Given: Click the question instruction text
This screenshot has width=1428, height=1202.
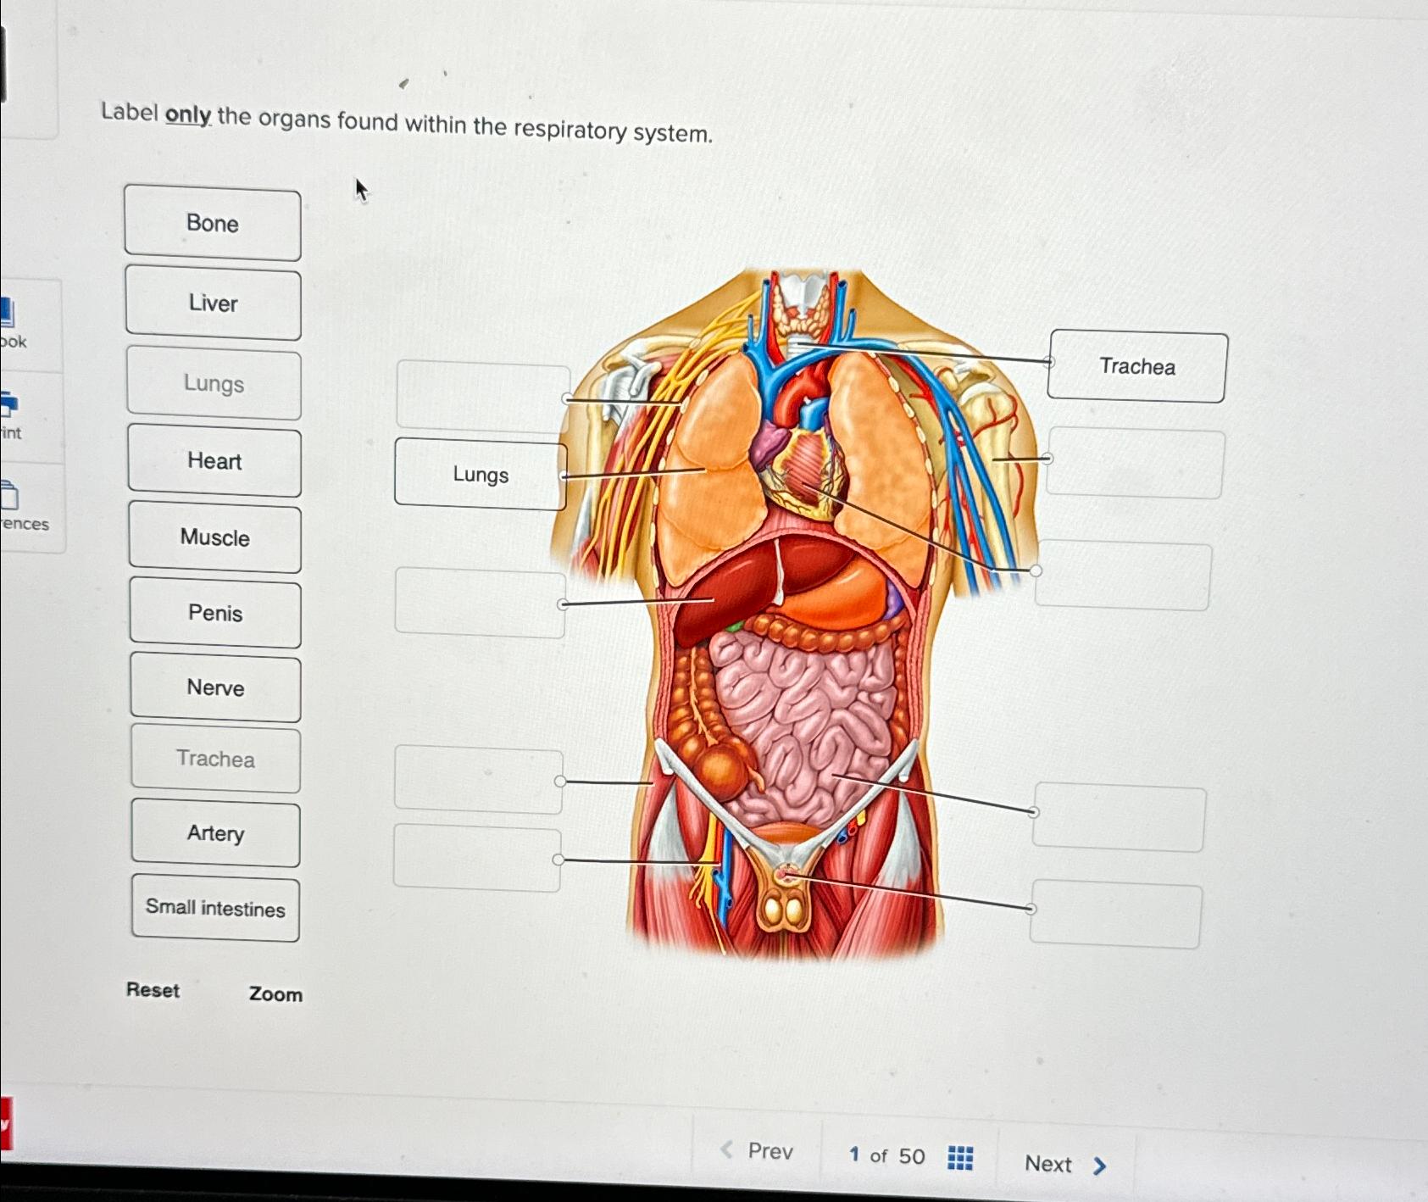Looking at the screenshot, I should click(x=407, y=125).
